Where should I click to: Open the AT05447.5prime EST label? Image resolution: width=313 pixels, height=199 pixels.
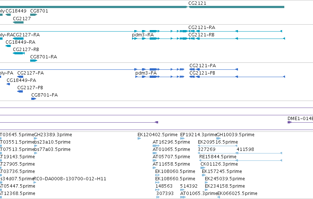18,186
